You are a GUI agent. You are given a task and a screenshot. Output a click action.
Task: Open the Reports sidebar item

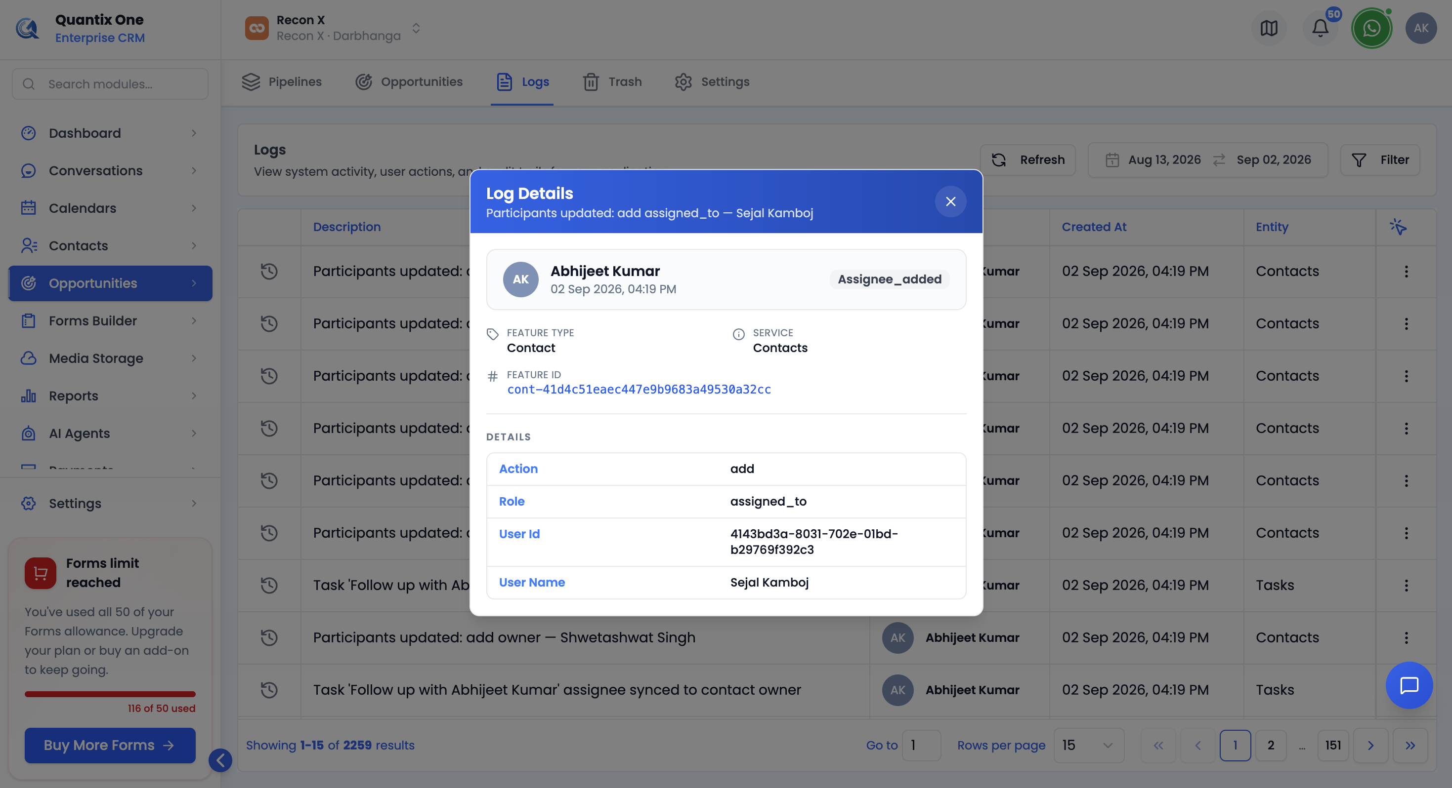[111, 396]
